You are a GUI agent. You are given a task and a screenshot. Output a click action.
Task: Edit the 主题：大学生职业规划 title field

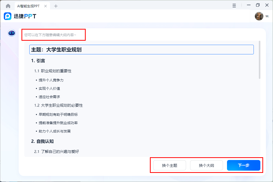click(x=141, y=50)
